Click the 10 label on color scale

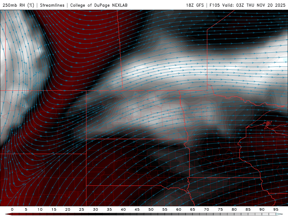click(40, 210)
